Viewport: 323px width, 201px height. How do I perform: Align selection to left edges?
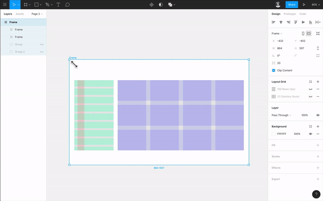[273, 22]
